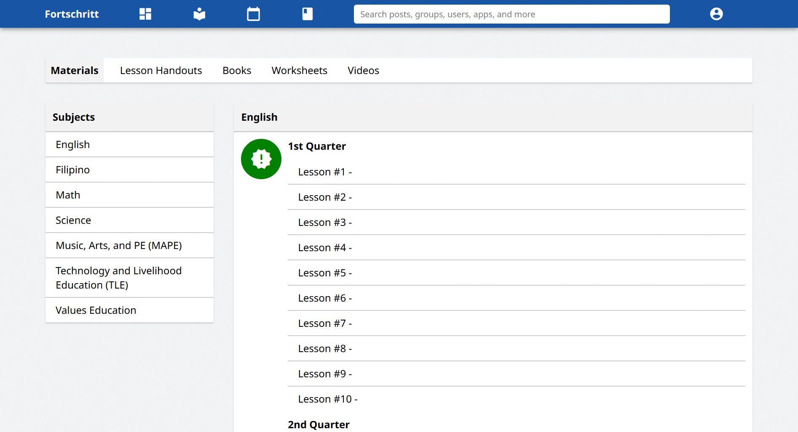Open the calendar icon in top bar
The height and width of the screenshot is (432, 798).
tap(253, 14)
